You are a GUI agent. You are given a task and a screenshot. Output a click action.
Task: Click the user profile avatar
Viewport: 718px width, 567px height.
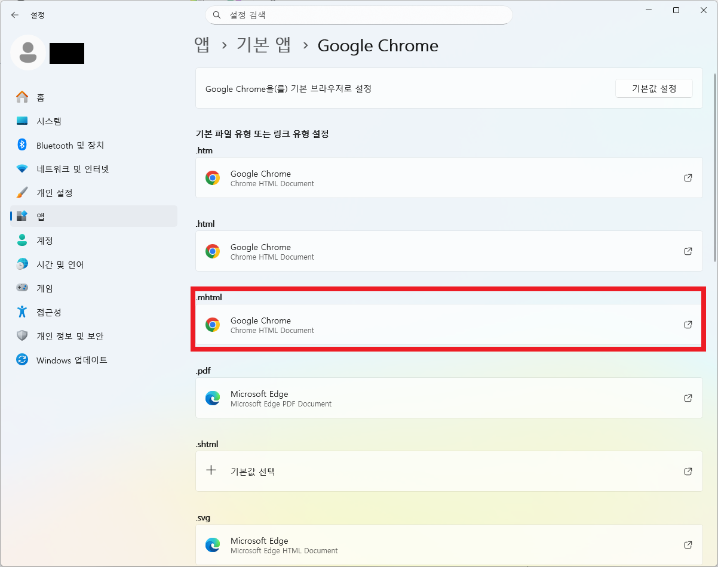[x=27, y=53]
